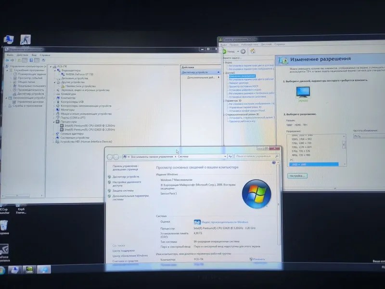Open the Counter-Strike desktop shortcut icon
This screenshot has width=385, height=289.
point(26,39)
